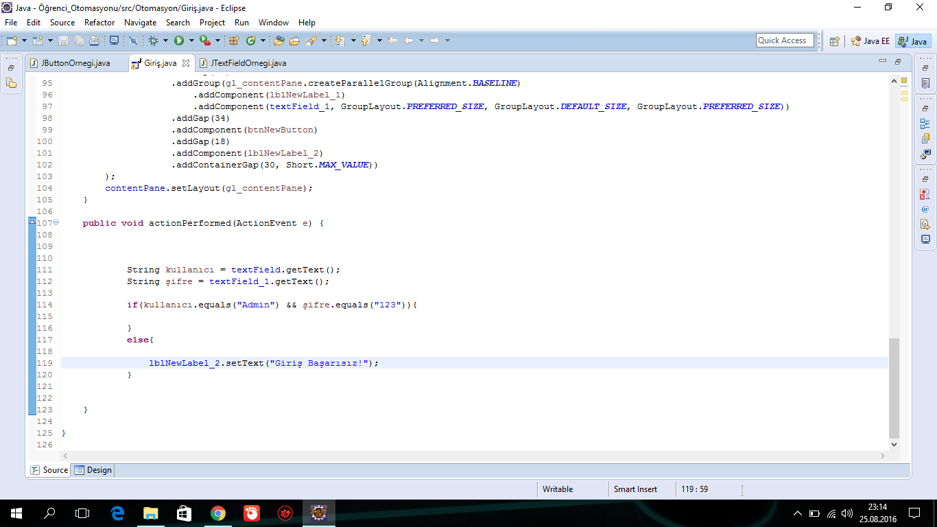Viewport: 937px width, 527px height.
Task: Open the Search dropdown arrow
Action: (323, 40)
